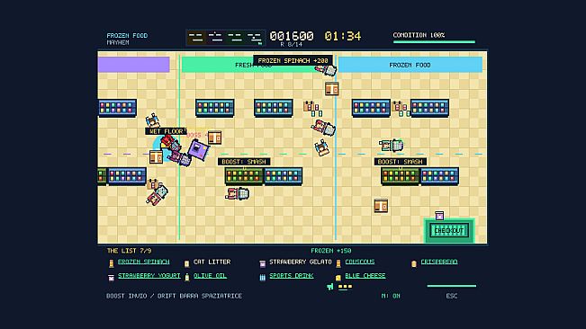Click the BOOST INVIO / DRIFT BARRA SPAZIATRICE hint
Screen dimensions: 586x329
pos(174,296)
